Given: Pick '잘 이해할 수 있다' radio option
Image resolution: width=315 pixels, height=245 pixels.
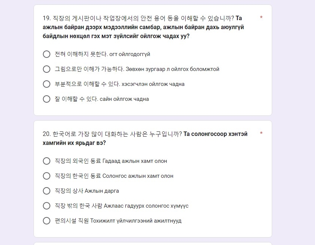Looking at the screenshot, I should (47, 99).
